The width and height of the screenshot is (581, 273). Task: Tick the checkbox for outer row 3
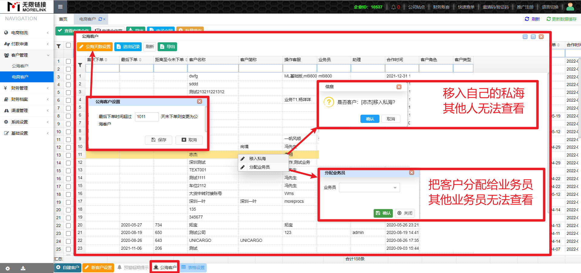[68, 77]
